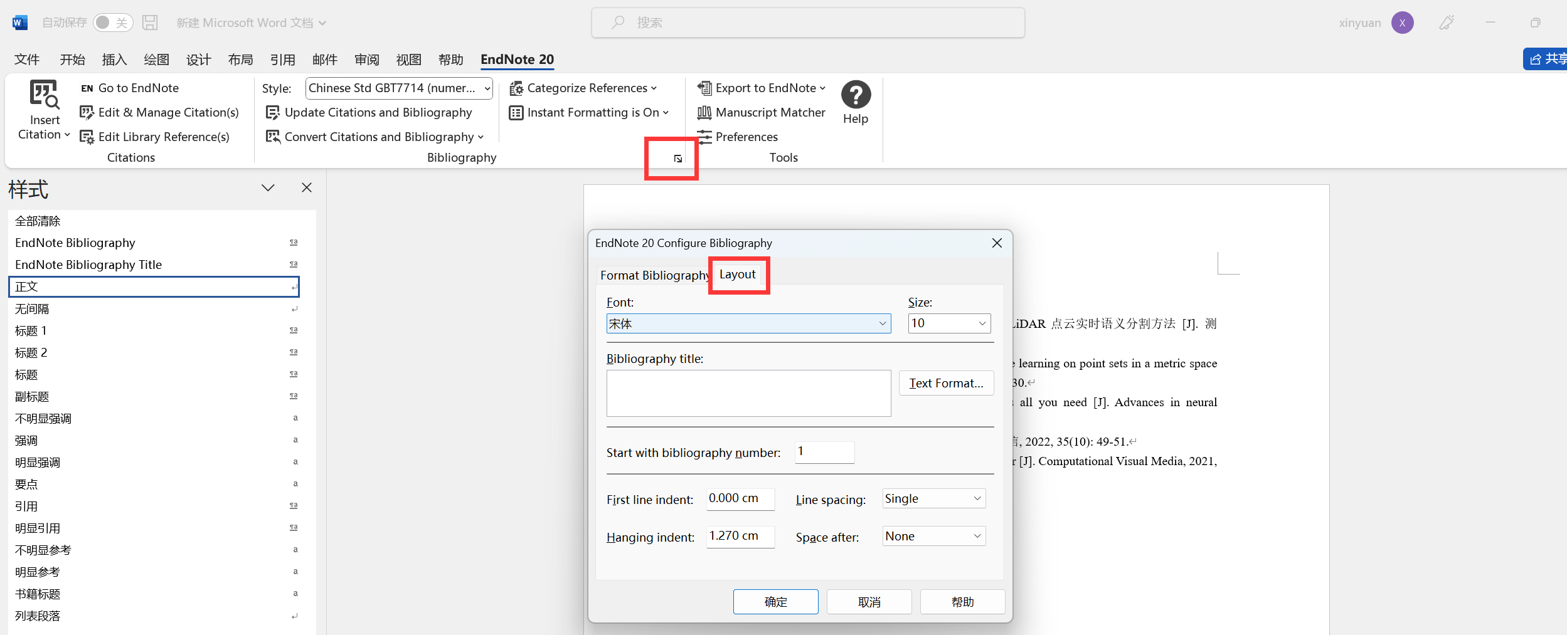Apply the 书籍标题 style
Image resolution: width=1567 pixels, height=635 pixels.
tap(154, 594)
